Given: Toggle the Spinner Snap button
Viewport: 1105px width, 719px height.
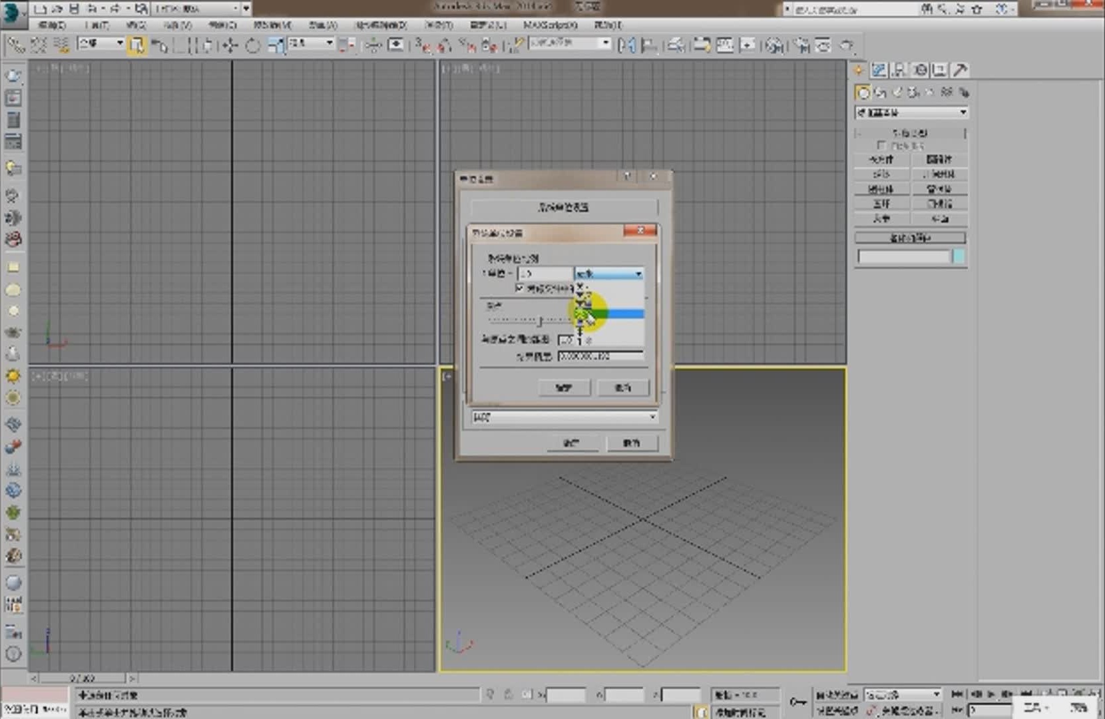Looking at the screenshot, I should (490, 45).
